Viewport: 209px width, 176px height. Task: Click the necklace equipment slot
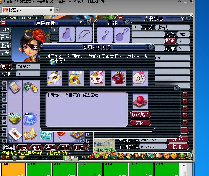pos(84,34)
